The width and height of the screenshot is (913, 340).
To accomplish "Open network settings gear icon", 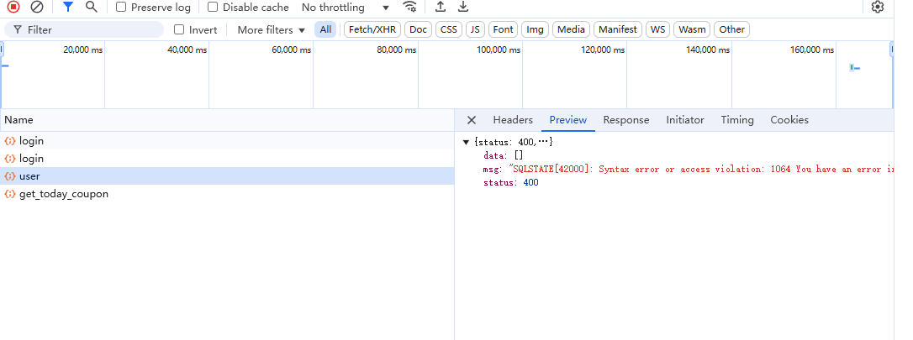I will (x=878, y=7).
